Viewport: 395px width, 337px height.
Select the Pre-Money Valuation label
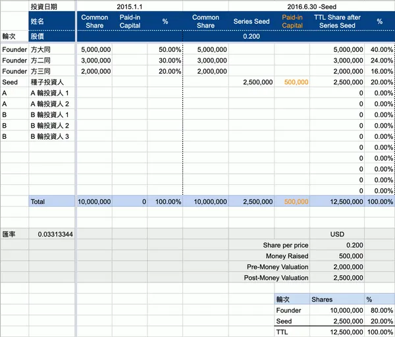point(277,267)
